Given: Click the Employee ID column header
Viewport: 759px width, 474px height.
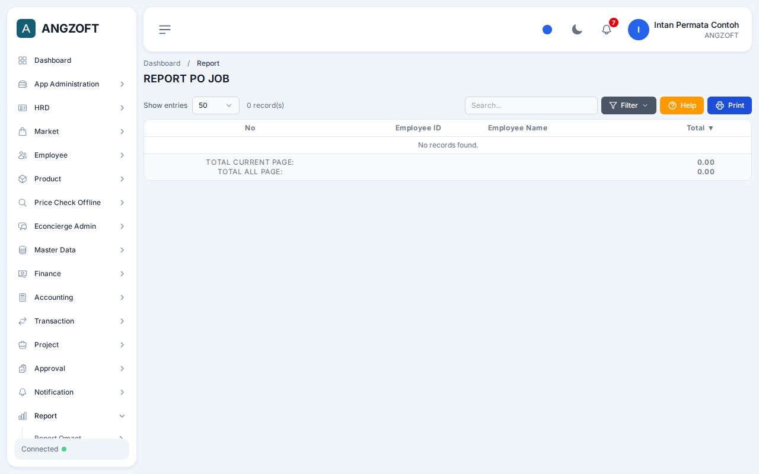Looking at the screenshot, I should (418, 128).
